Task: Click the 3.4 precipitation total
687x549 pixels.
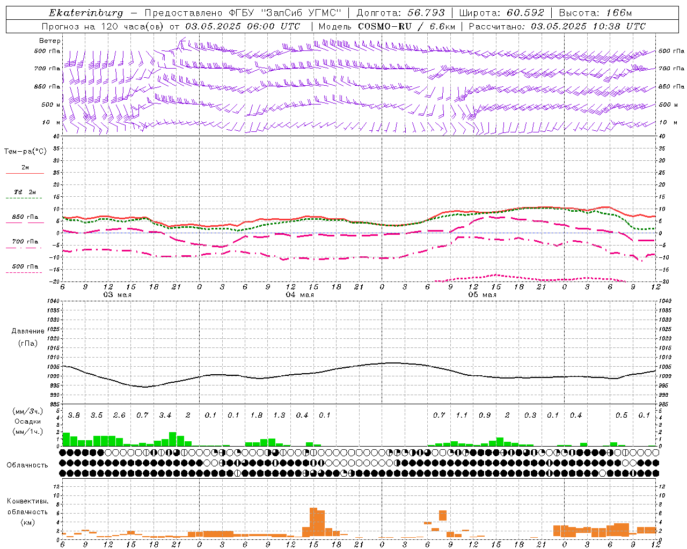Action: point(165,415)
